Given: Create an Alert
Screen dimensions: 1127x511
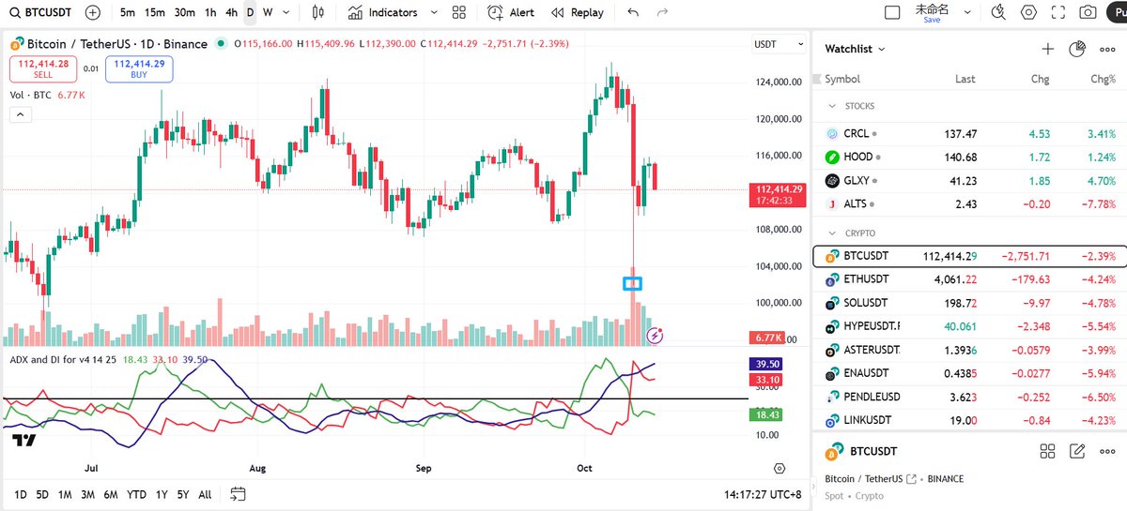Looking at the screenshot, I should pos(512,13).
